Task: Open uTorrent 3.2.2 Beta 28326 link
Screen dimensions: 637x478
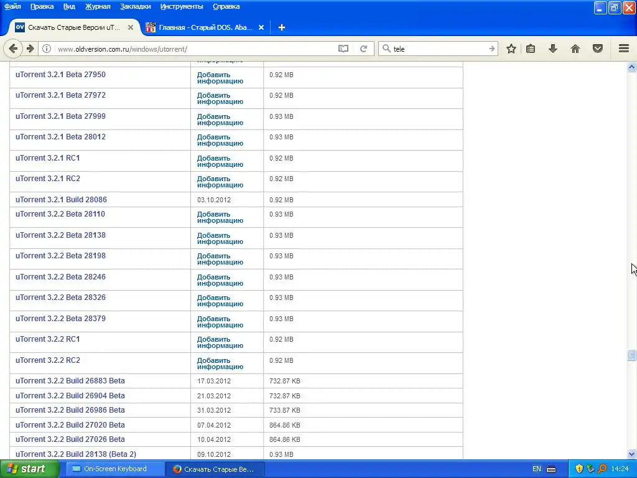Action: (60, 298)
